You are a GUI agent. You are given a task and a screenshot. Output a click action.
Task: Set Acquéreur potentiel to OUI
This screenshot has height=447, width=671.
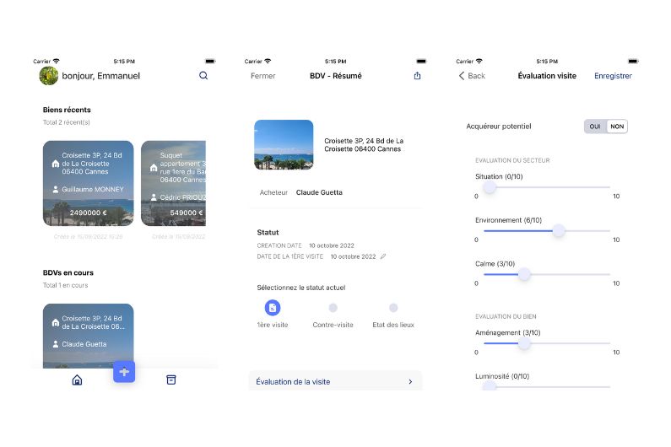pos(595,127)
